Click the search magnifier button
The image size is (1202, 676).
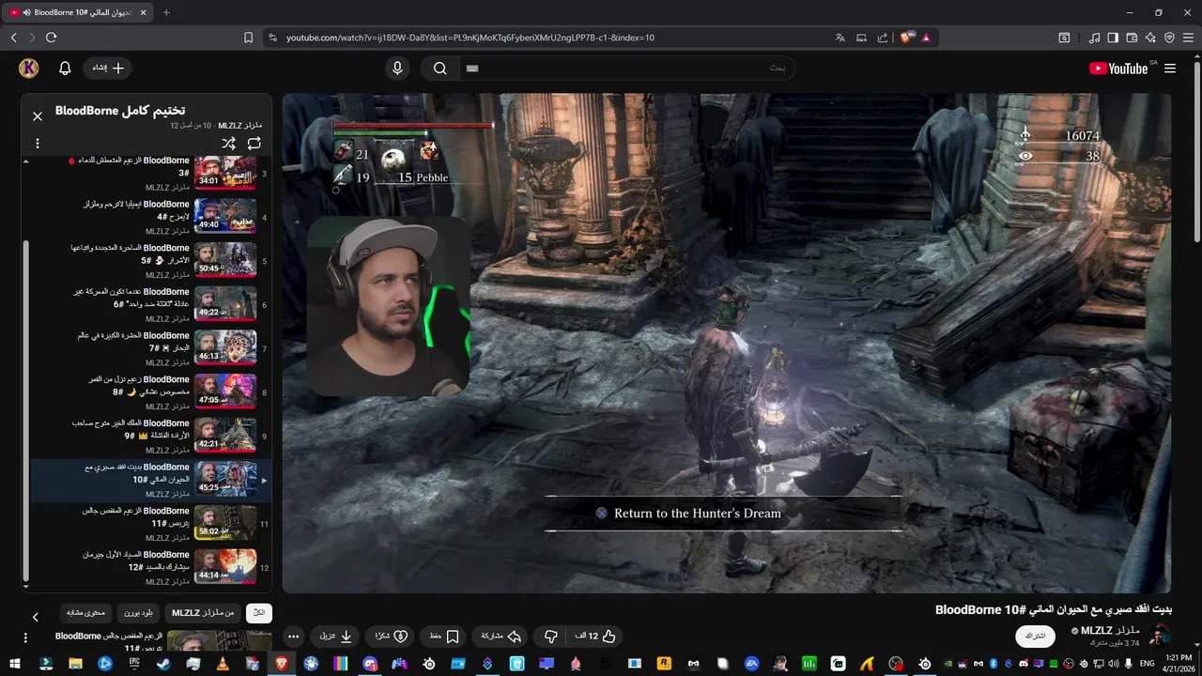(x=439, y=69)
